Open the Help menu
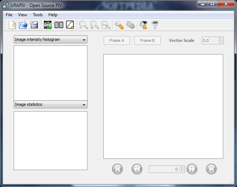This screenshot has width=237, height=187. pos(53,15)
